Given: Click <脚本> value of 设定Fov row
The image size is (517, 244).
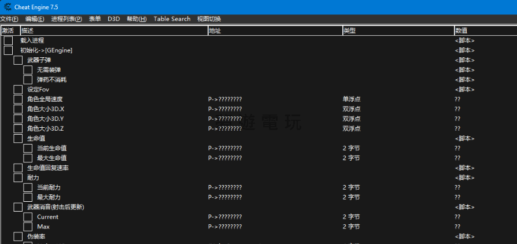Looking at the screenshot, I should 464,90.
